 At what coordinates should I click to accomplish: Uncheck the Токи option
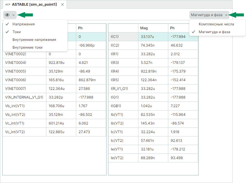click(x=17, y=32)
